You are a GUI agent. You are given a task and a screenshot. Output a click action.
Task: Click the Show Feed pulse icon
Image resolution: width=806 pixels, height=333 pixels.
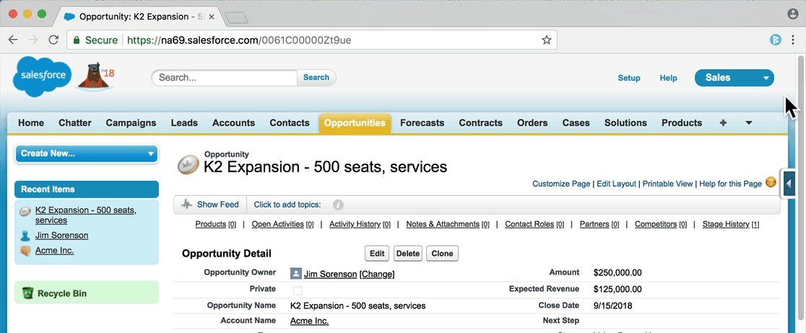(186, 204)
